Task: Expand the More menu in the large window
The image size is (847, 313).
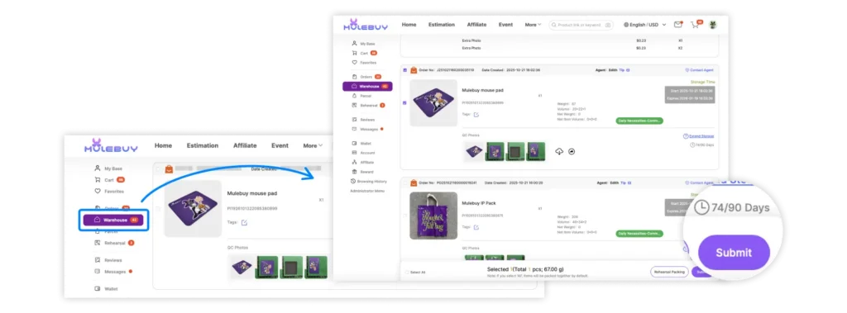Action: click(533, 25)
